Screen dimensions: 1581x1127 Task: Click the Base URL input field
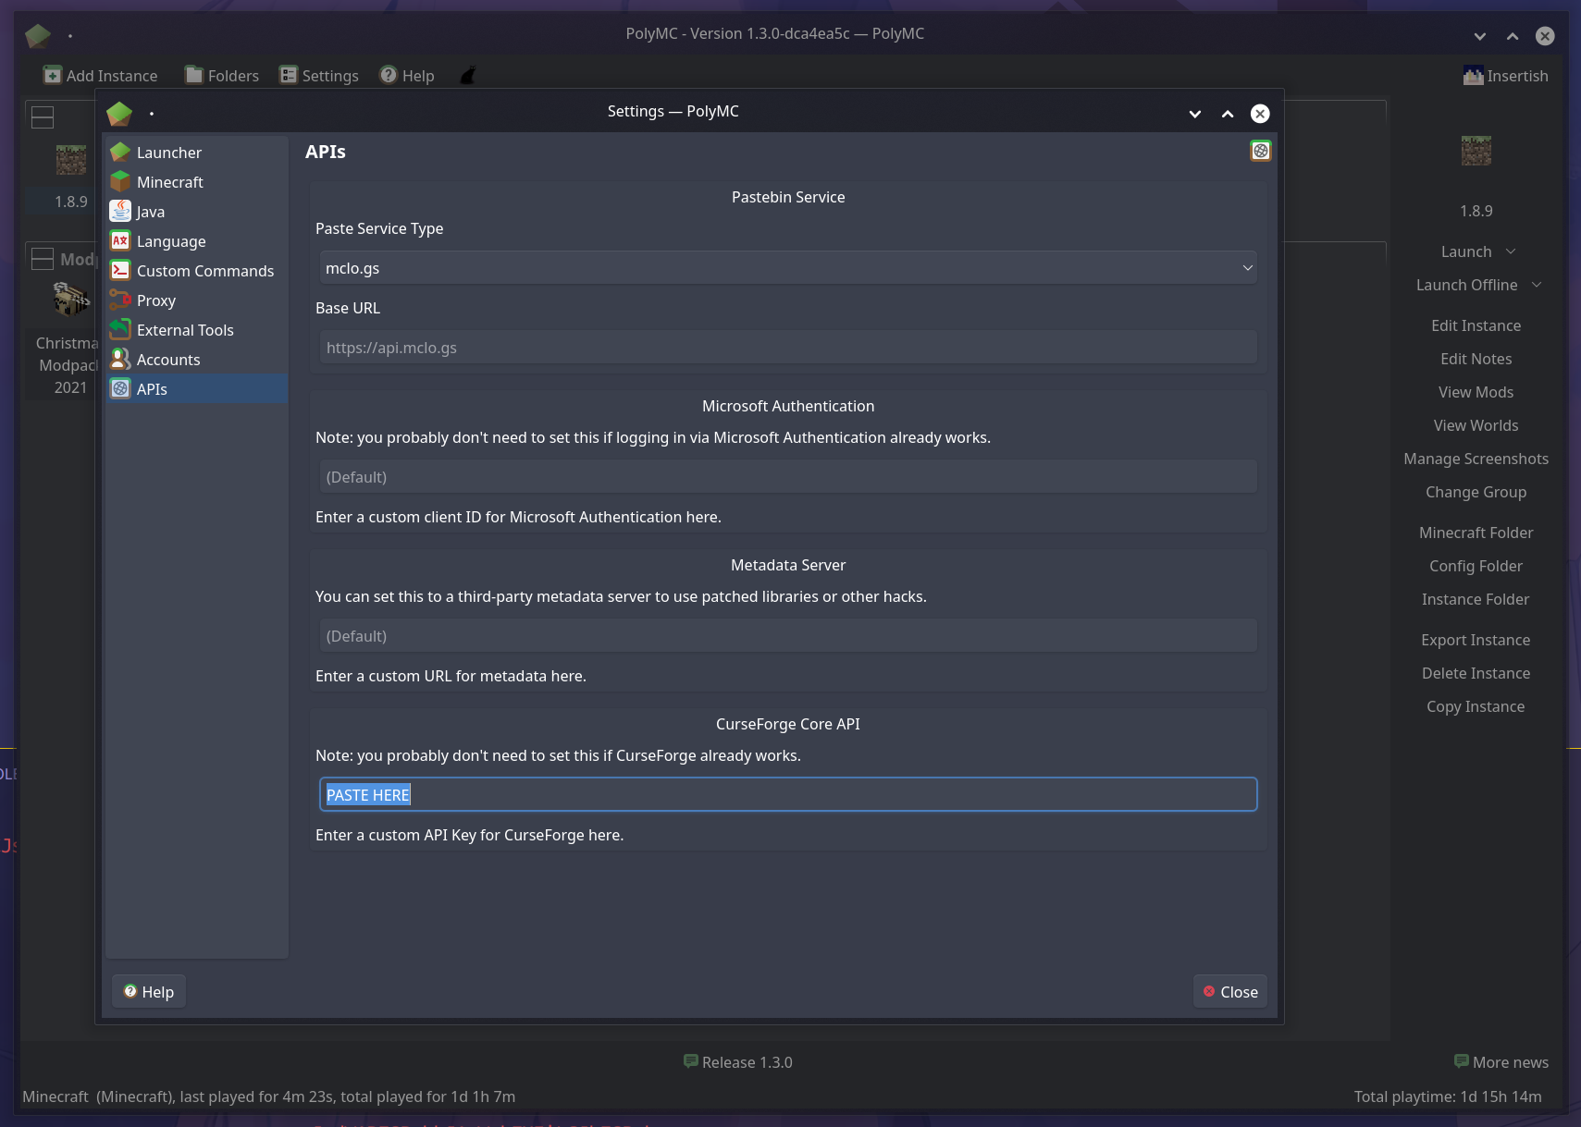tap(788, 348)
